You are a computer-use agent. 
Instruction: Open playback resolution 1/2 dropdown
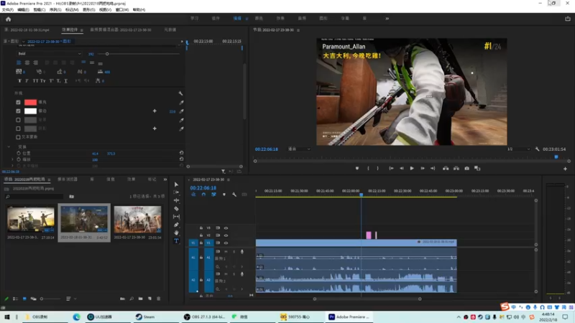click(518, 149)
